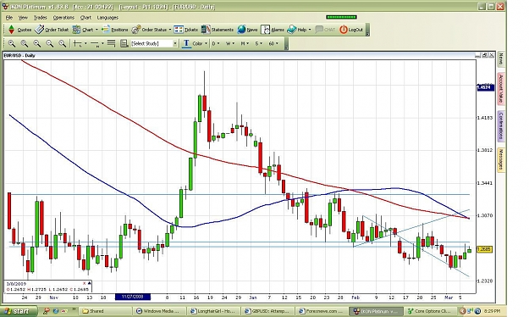The height and width of the screenshot is (317, 529).
Task: Expand the Help dropdown arrow
Action: pos(310,30)
